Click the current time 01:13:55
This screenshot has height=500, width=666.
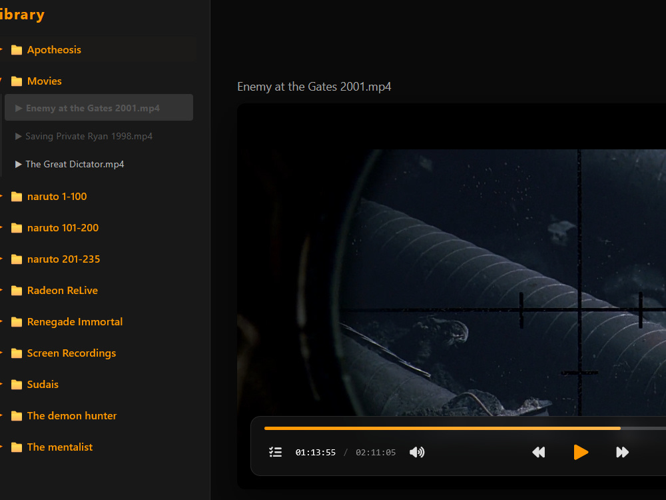click(x=316, y=453)
